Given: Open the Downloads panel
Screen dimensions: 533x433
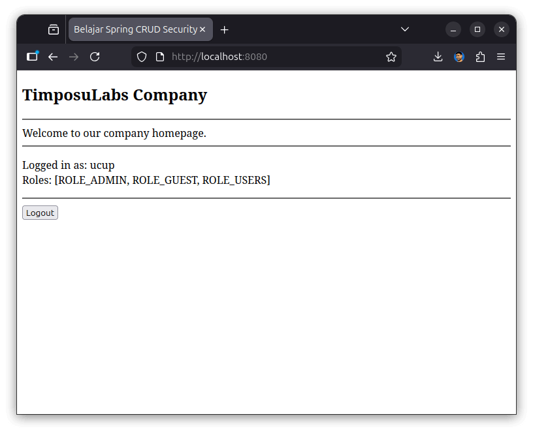Looking at the screenshot, I should click(x=438, y=57).
